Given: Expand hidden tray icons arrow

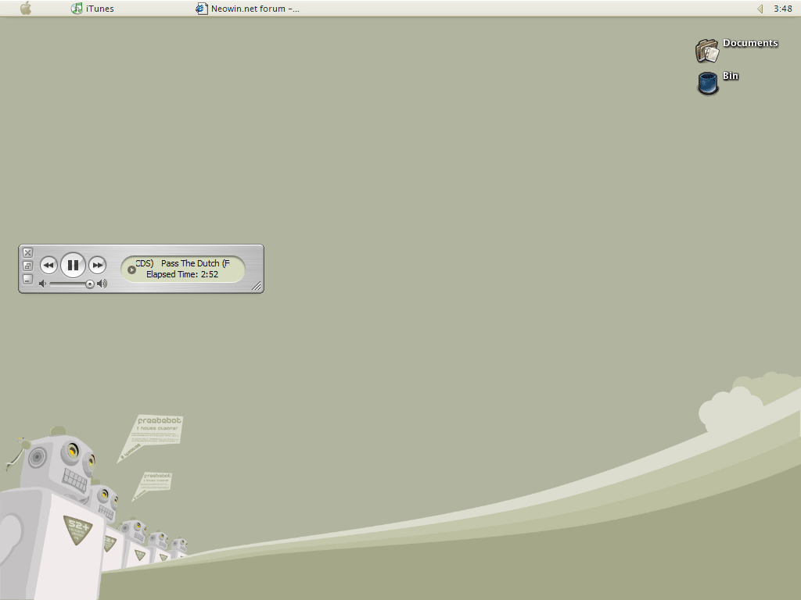Looking at the screenshot, I should tap(760, 9).
